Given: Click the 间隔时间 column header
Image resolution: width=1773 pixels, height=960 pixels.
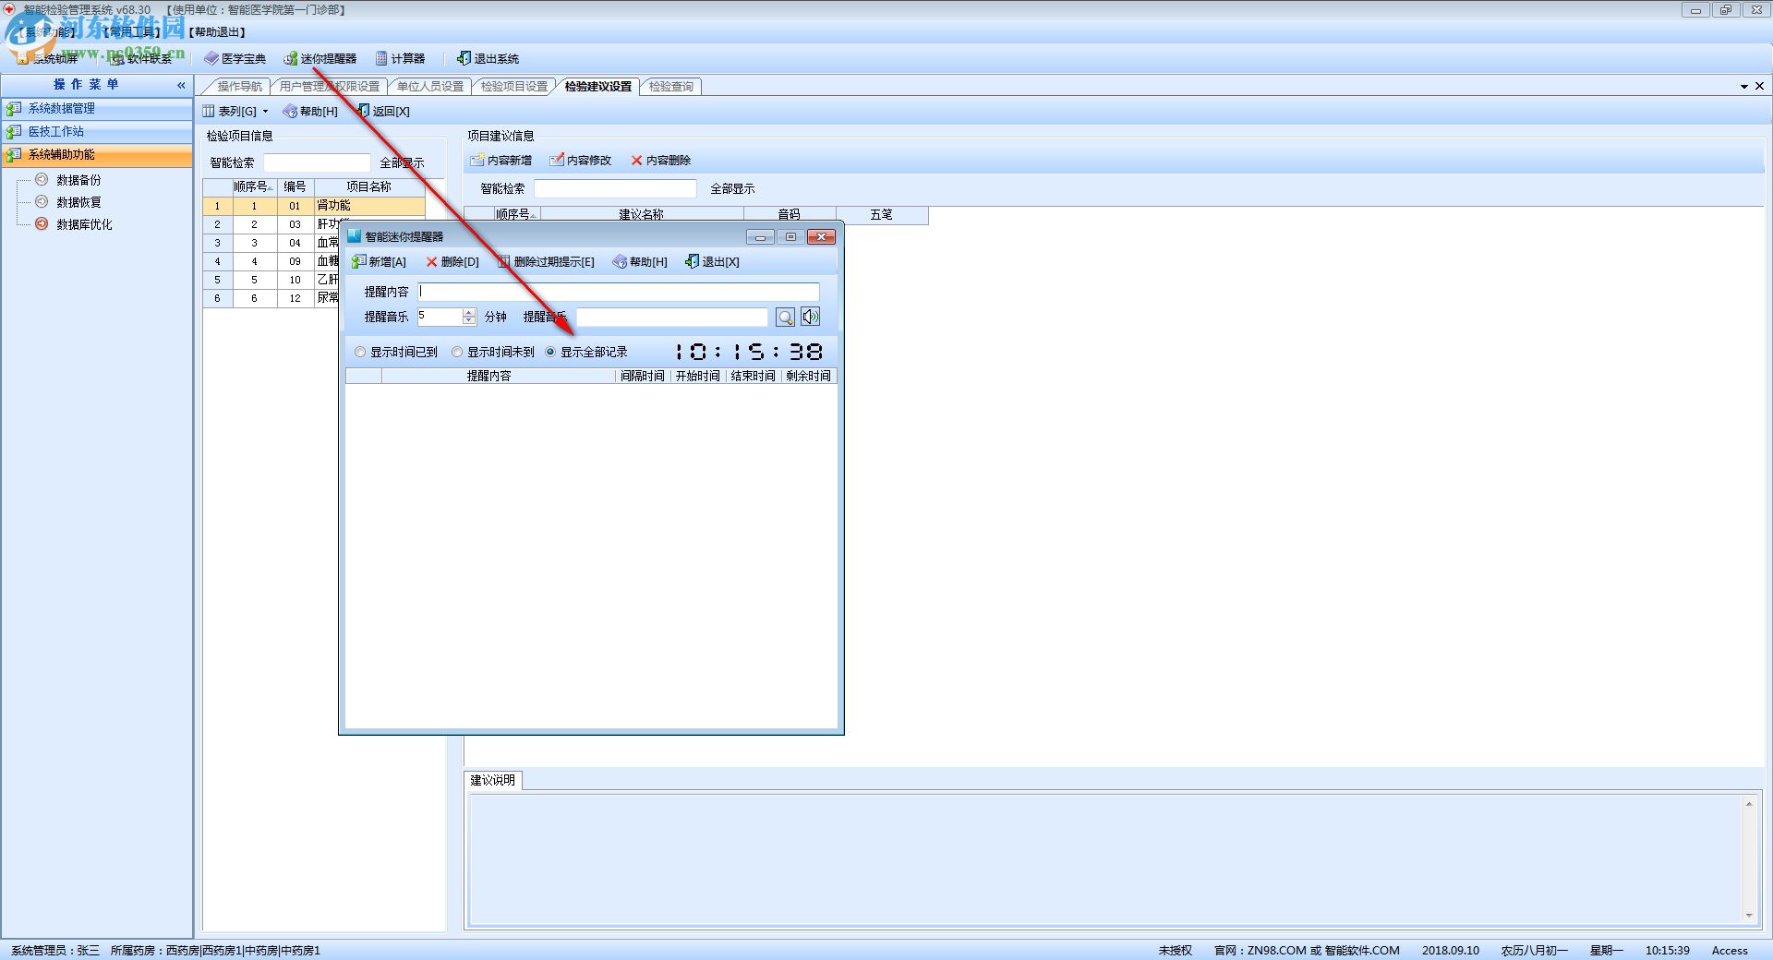Looking at the screenshot, I should tap(643, 377).
